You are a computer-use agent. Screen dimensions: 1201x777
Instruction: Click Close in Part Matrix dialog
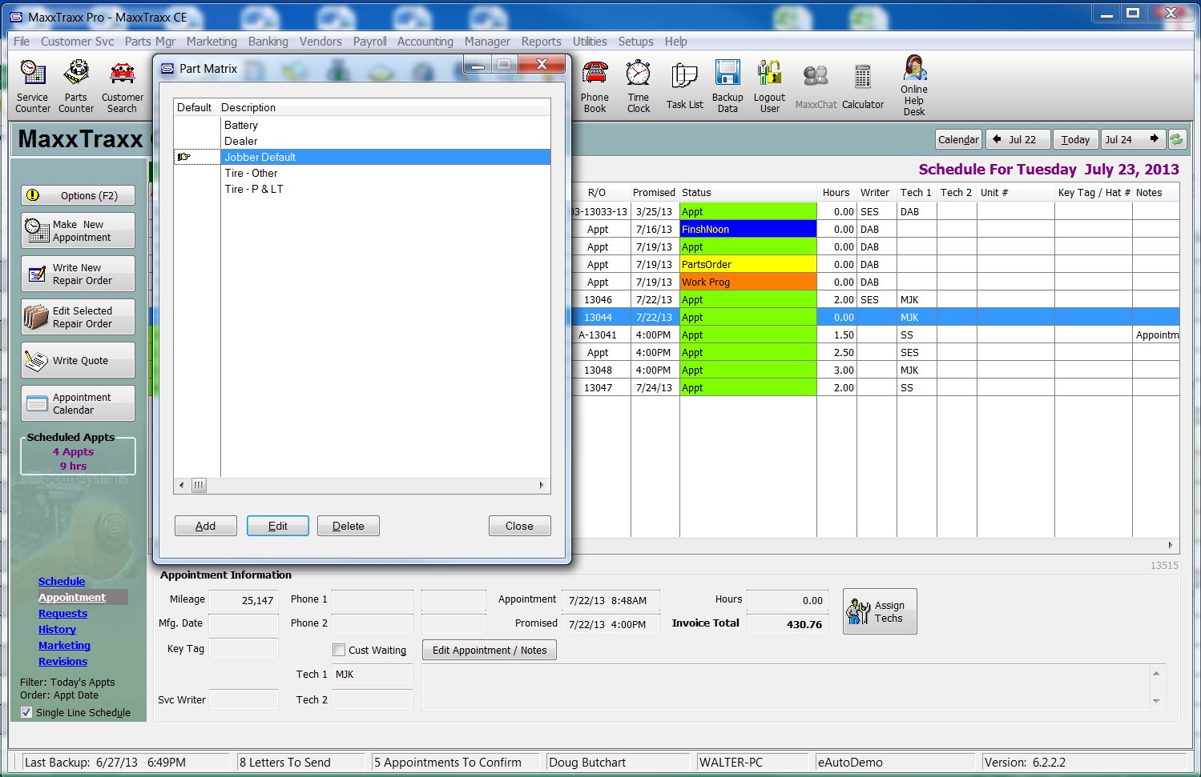click(519, 526)
